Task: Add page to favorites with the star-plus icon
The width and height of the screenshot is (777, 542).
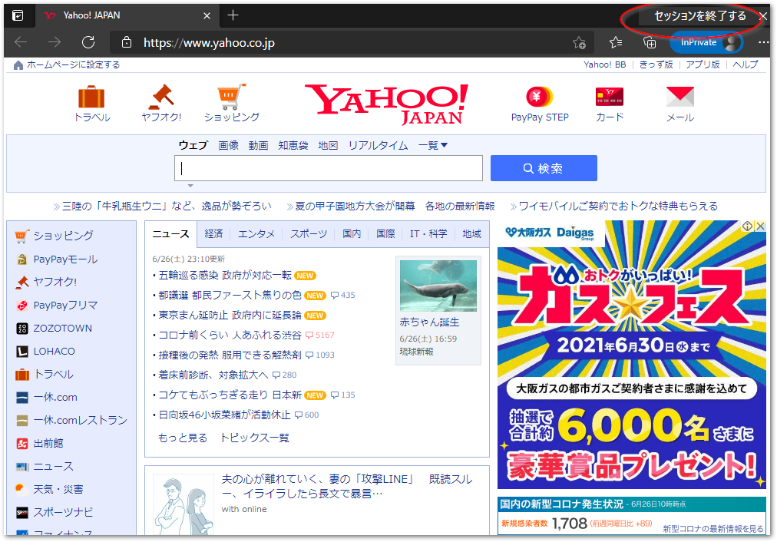Action: (579, 42)
